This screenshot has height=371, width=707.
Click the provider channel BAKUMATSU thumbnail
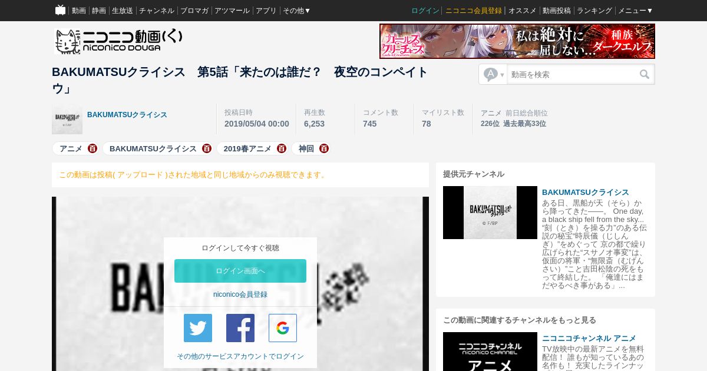(490, 213)
